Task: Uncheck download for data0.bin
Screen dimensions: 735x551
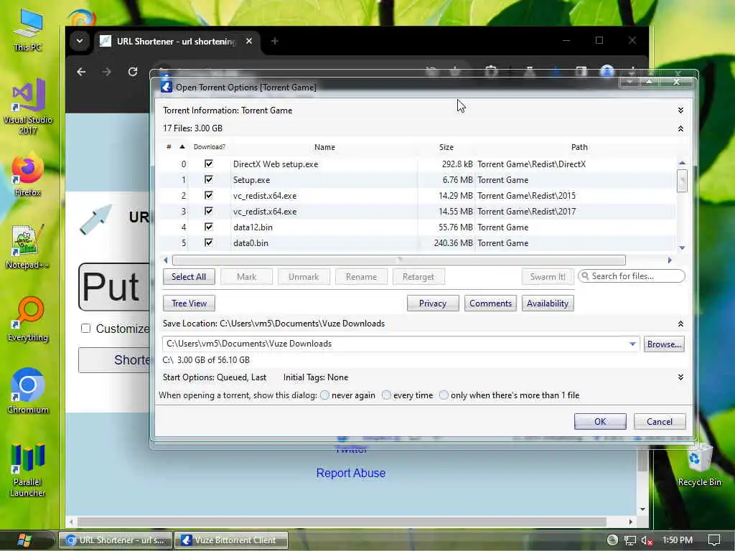Action: click(209, 242)
